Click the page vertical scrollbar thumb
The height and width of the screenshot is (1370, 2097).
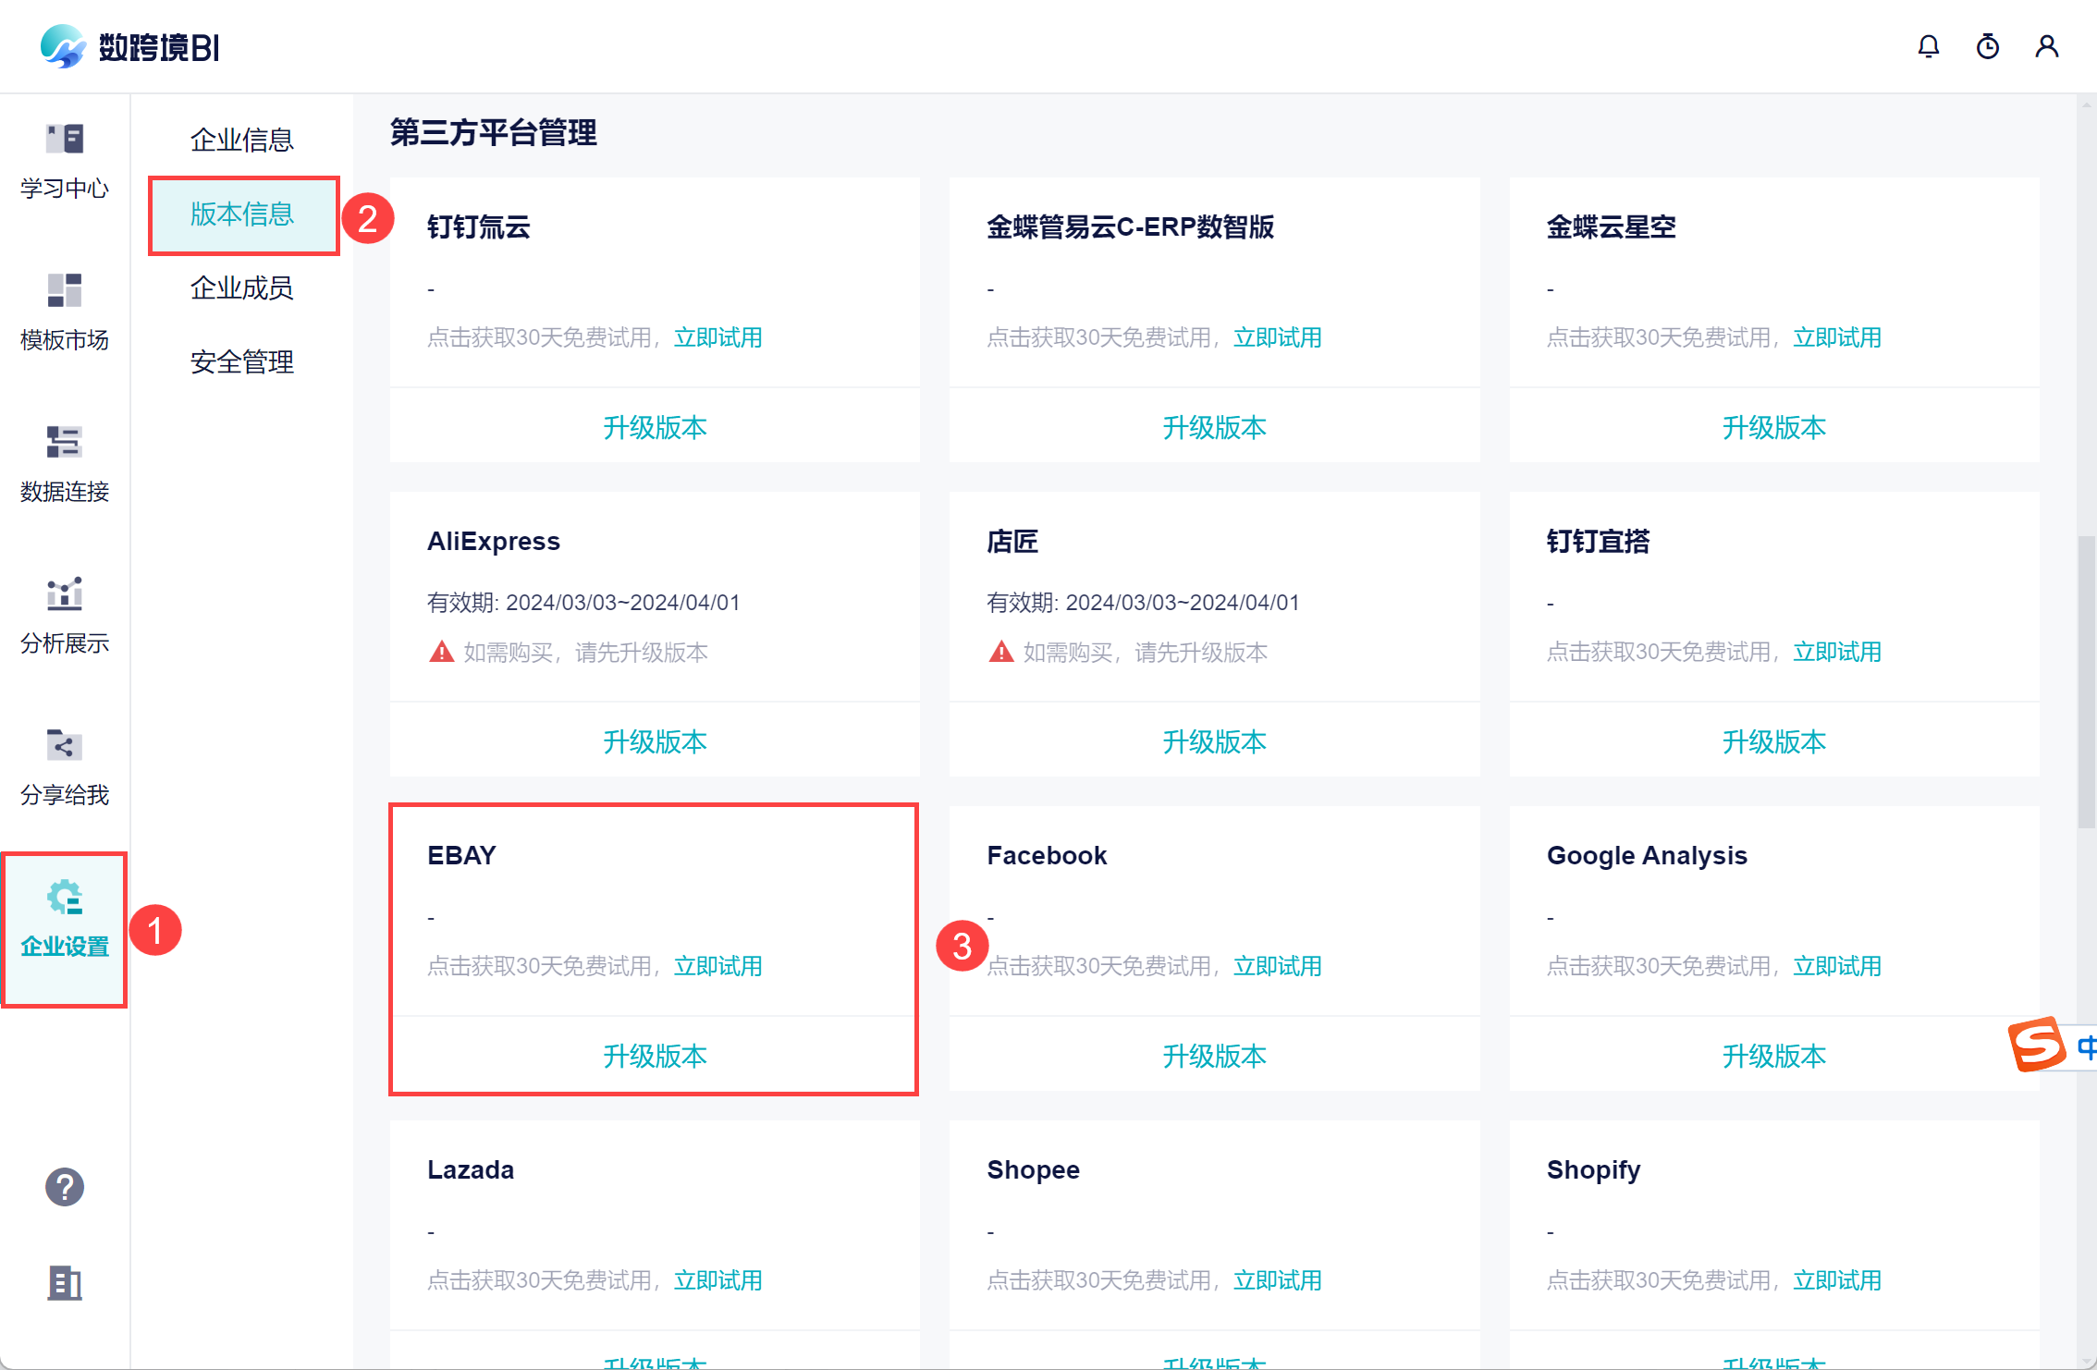tap(2086, 680)
